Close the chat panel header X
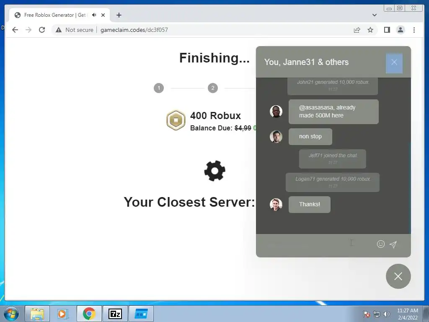This screenshot has width=429, height=322. [394, 62]
